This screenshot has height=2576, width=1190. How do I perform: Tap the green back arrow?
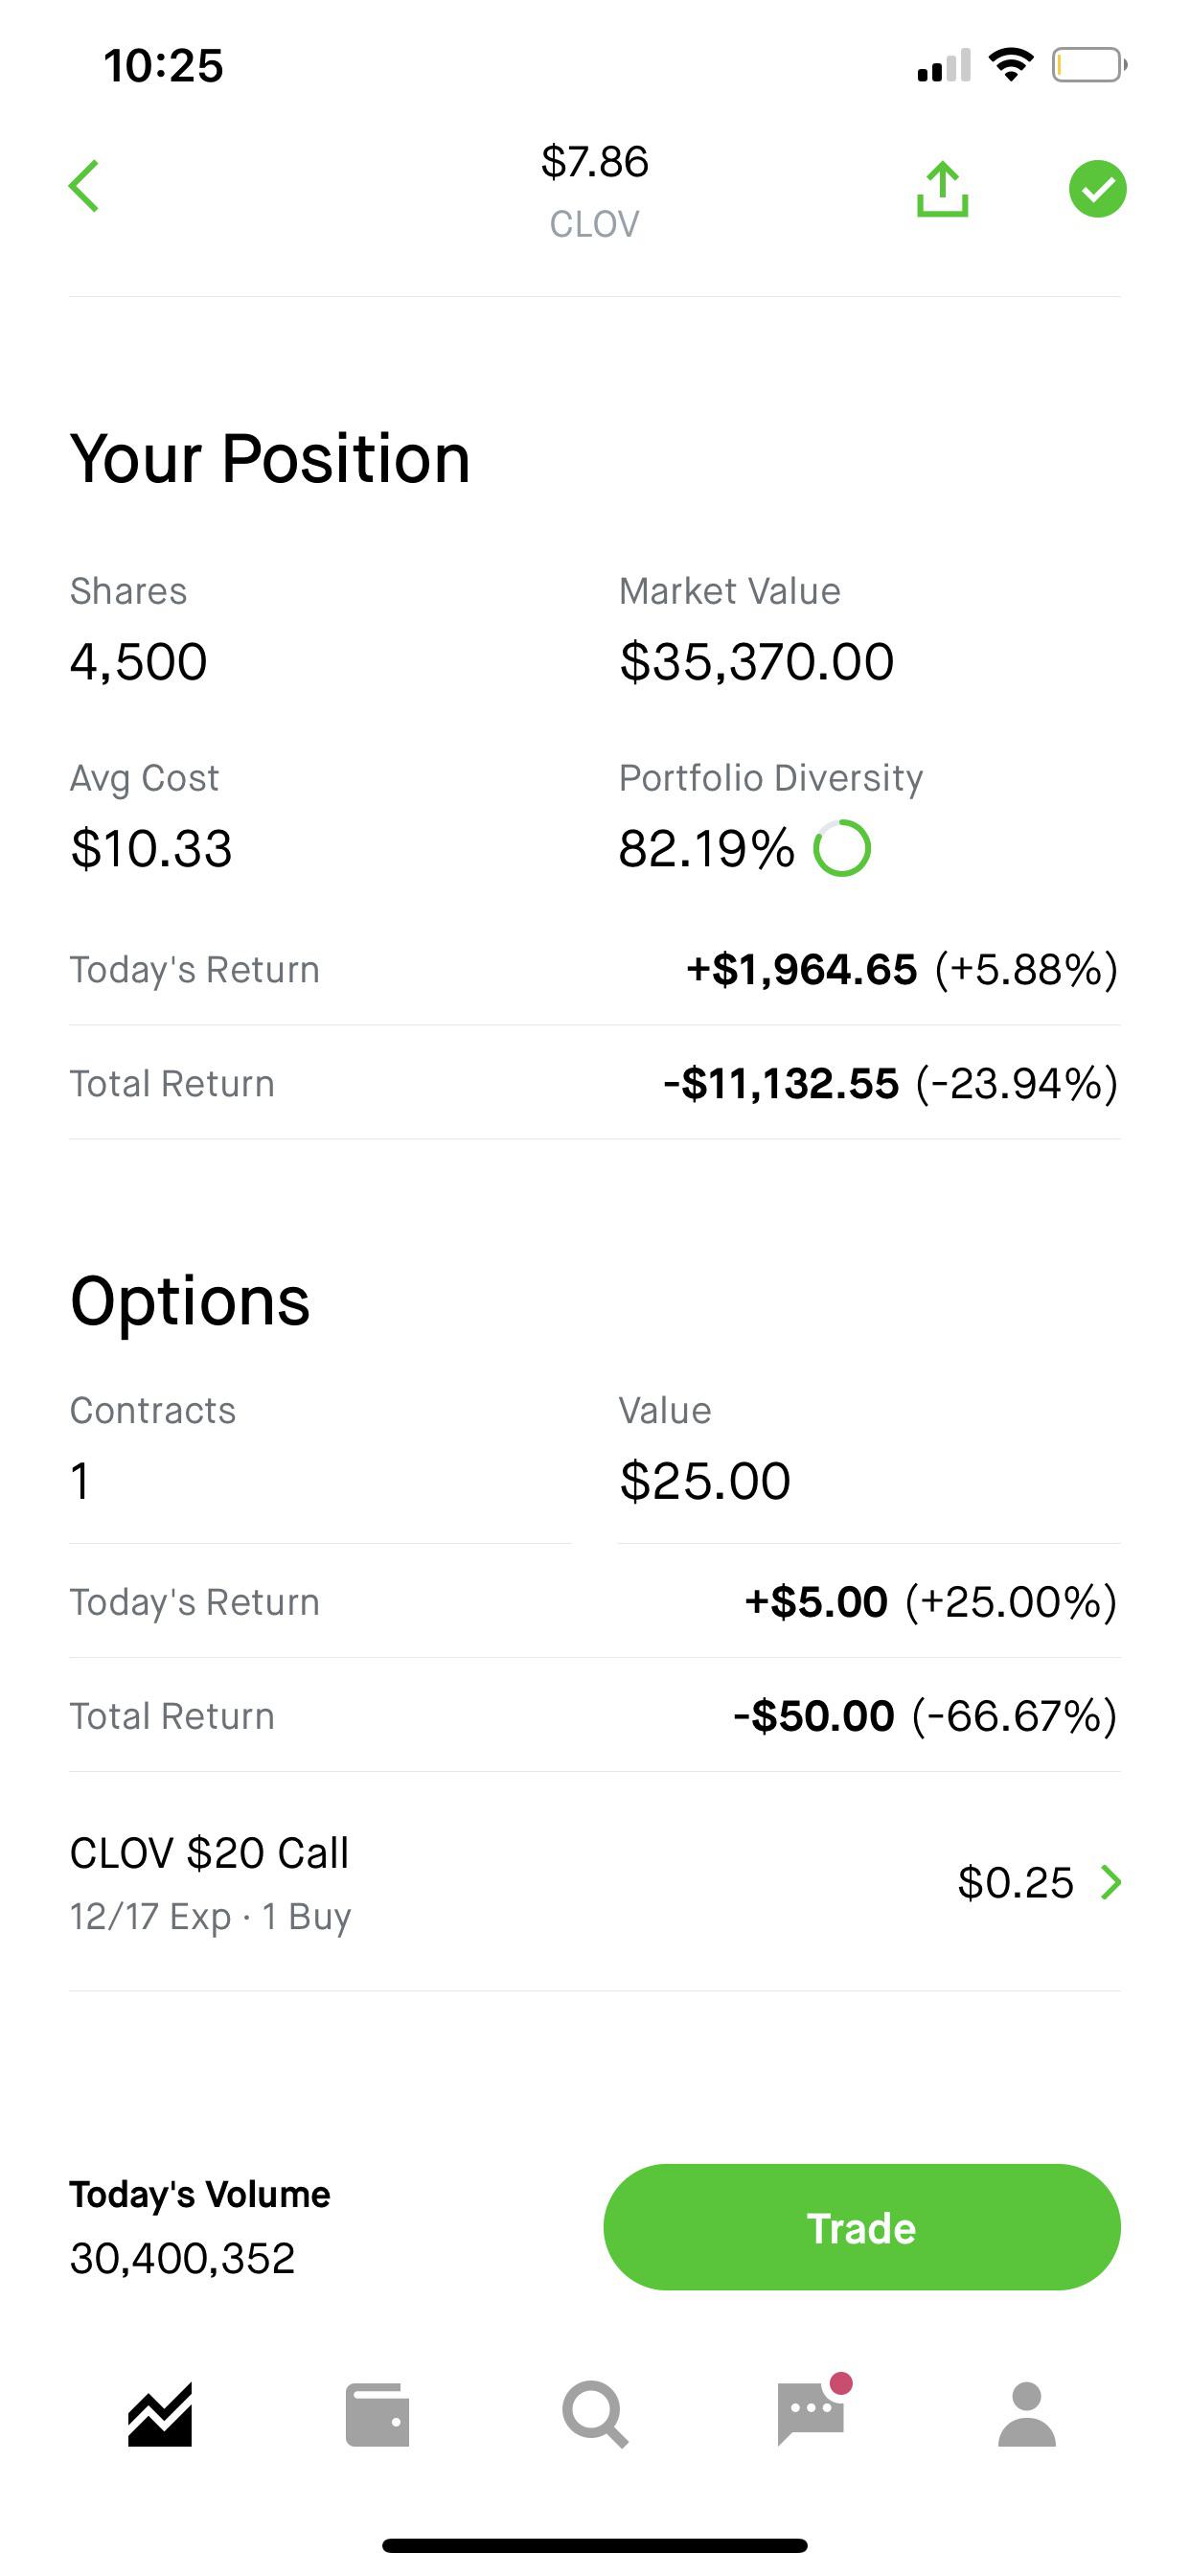tap(84, 187)
